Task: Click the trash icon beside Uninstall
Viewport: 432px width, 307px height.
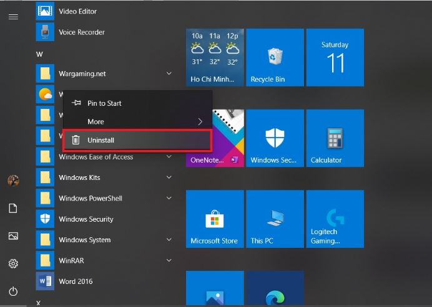Action: click(x=76, y=140)
